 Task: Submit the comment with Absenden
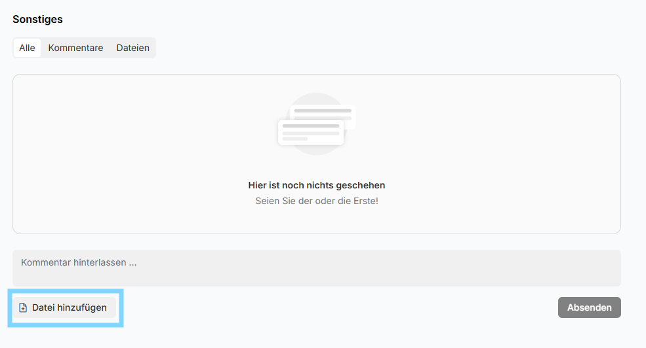pyautogui.click(x=589, y=307)
